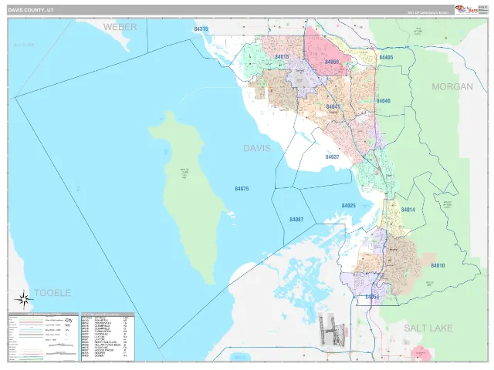This screenshot has width=494, height=370.
Task: Click ZIP code label 84041
Action: coord(333,106)
